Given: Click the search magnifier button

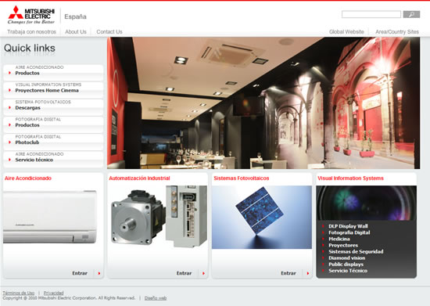Looking at the screenshot, I should pyautogui.click(x=411, y=14).
